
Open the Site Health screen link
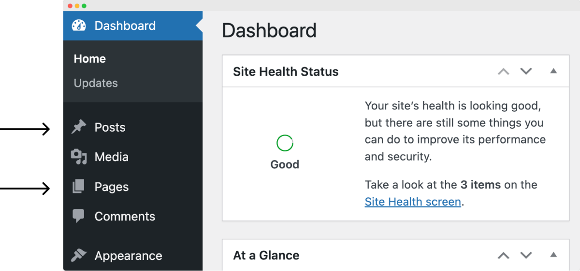[x=413, y=202]
